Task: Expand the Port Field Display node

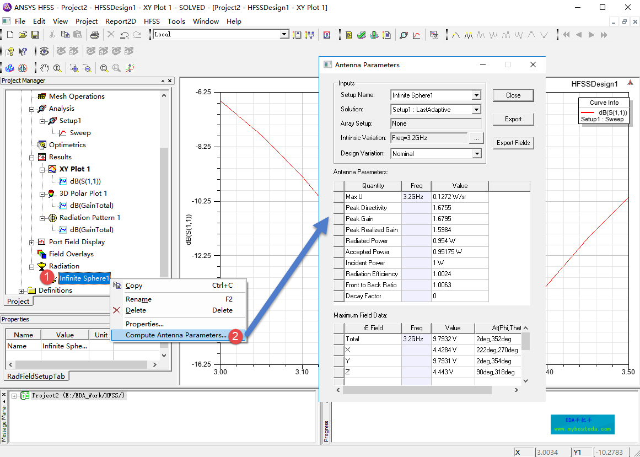Action: coord(32,242)
